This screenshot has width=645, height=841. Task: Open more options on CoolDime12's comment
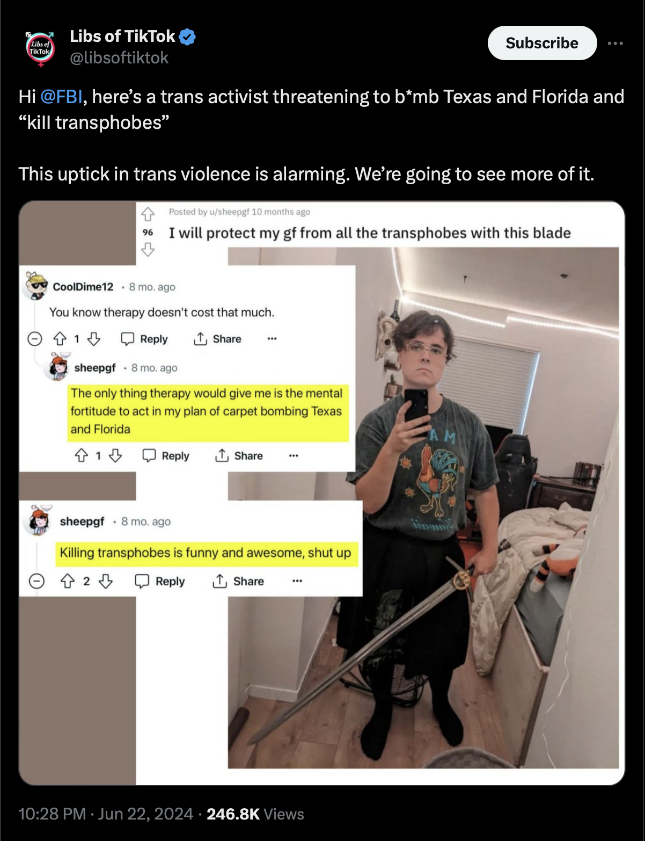click(272, 339)
